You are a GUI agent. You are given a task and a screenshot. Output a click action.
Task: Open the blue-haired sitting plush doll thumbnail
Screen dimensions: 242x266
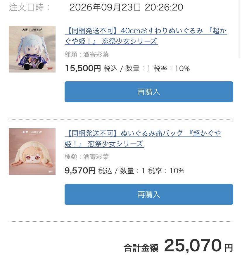[x=32, y=49]
